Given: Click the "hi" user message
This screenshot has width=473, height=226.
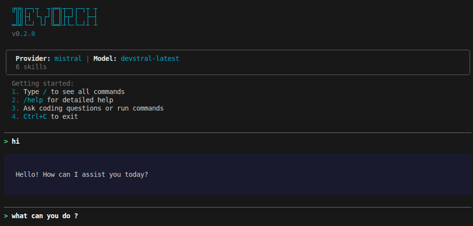Looking at the screenshot, I should 16,141.
